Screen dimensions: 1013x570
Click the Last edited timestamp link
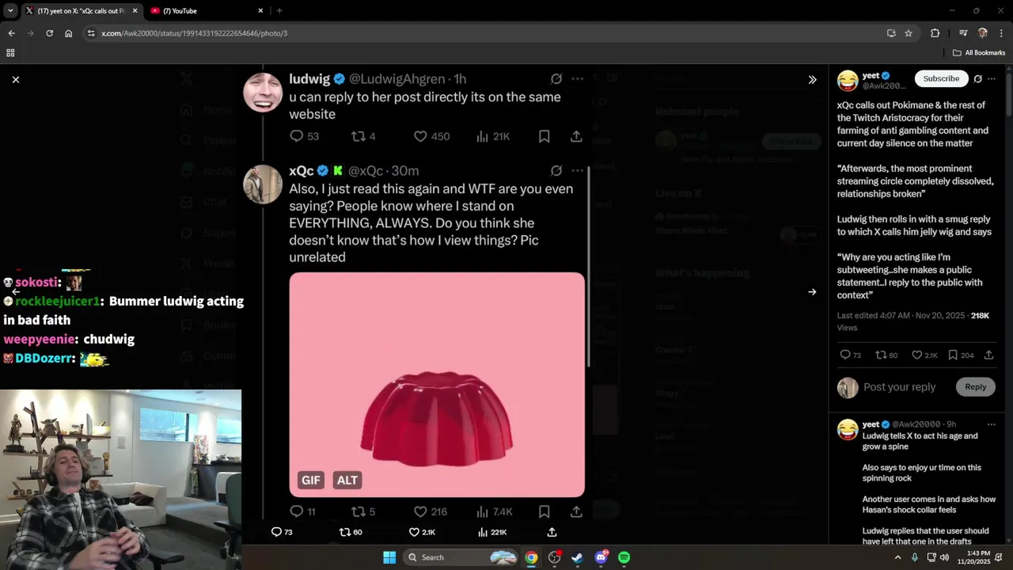(901, 315)
